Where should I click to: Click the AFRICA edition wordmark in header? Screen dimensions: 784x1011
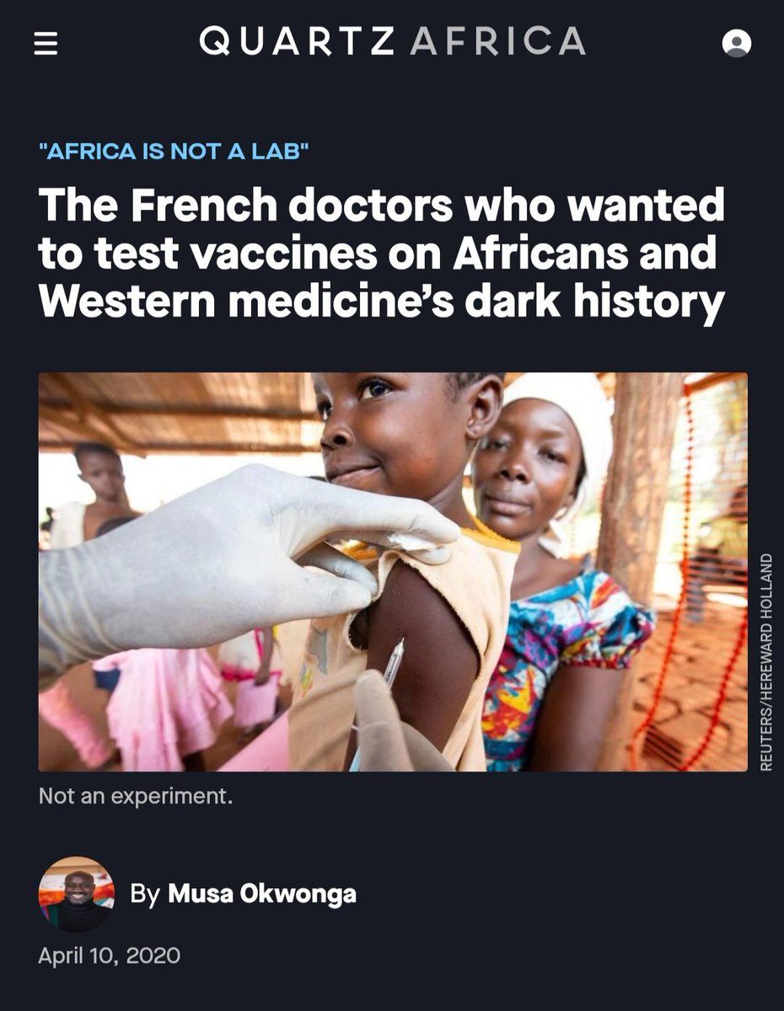coord(498,42)
